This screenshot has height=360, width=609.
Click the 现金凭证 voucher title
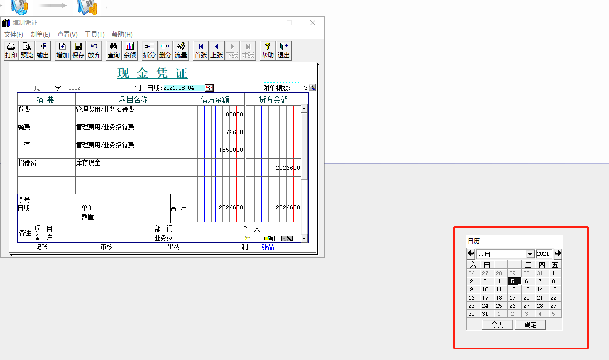(x=153, y=73)
